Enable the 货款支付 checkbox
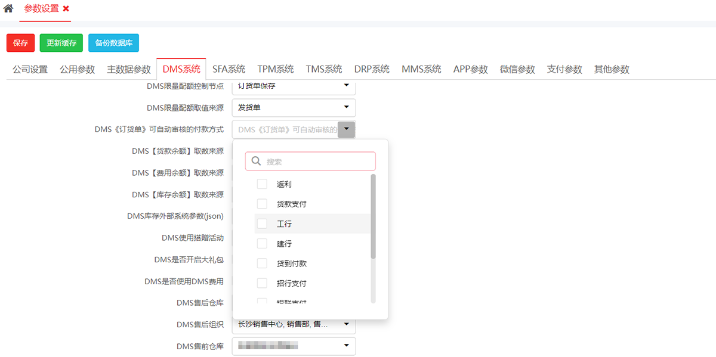The image size is (716, 357). tap(262, 204)
